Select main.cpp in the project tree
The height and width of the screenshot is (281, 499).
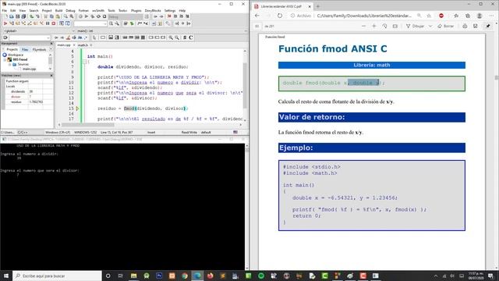click(30, 69)
